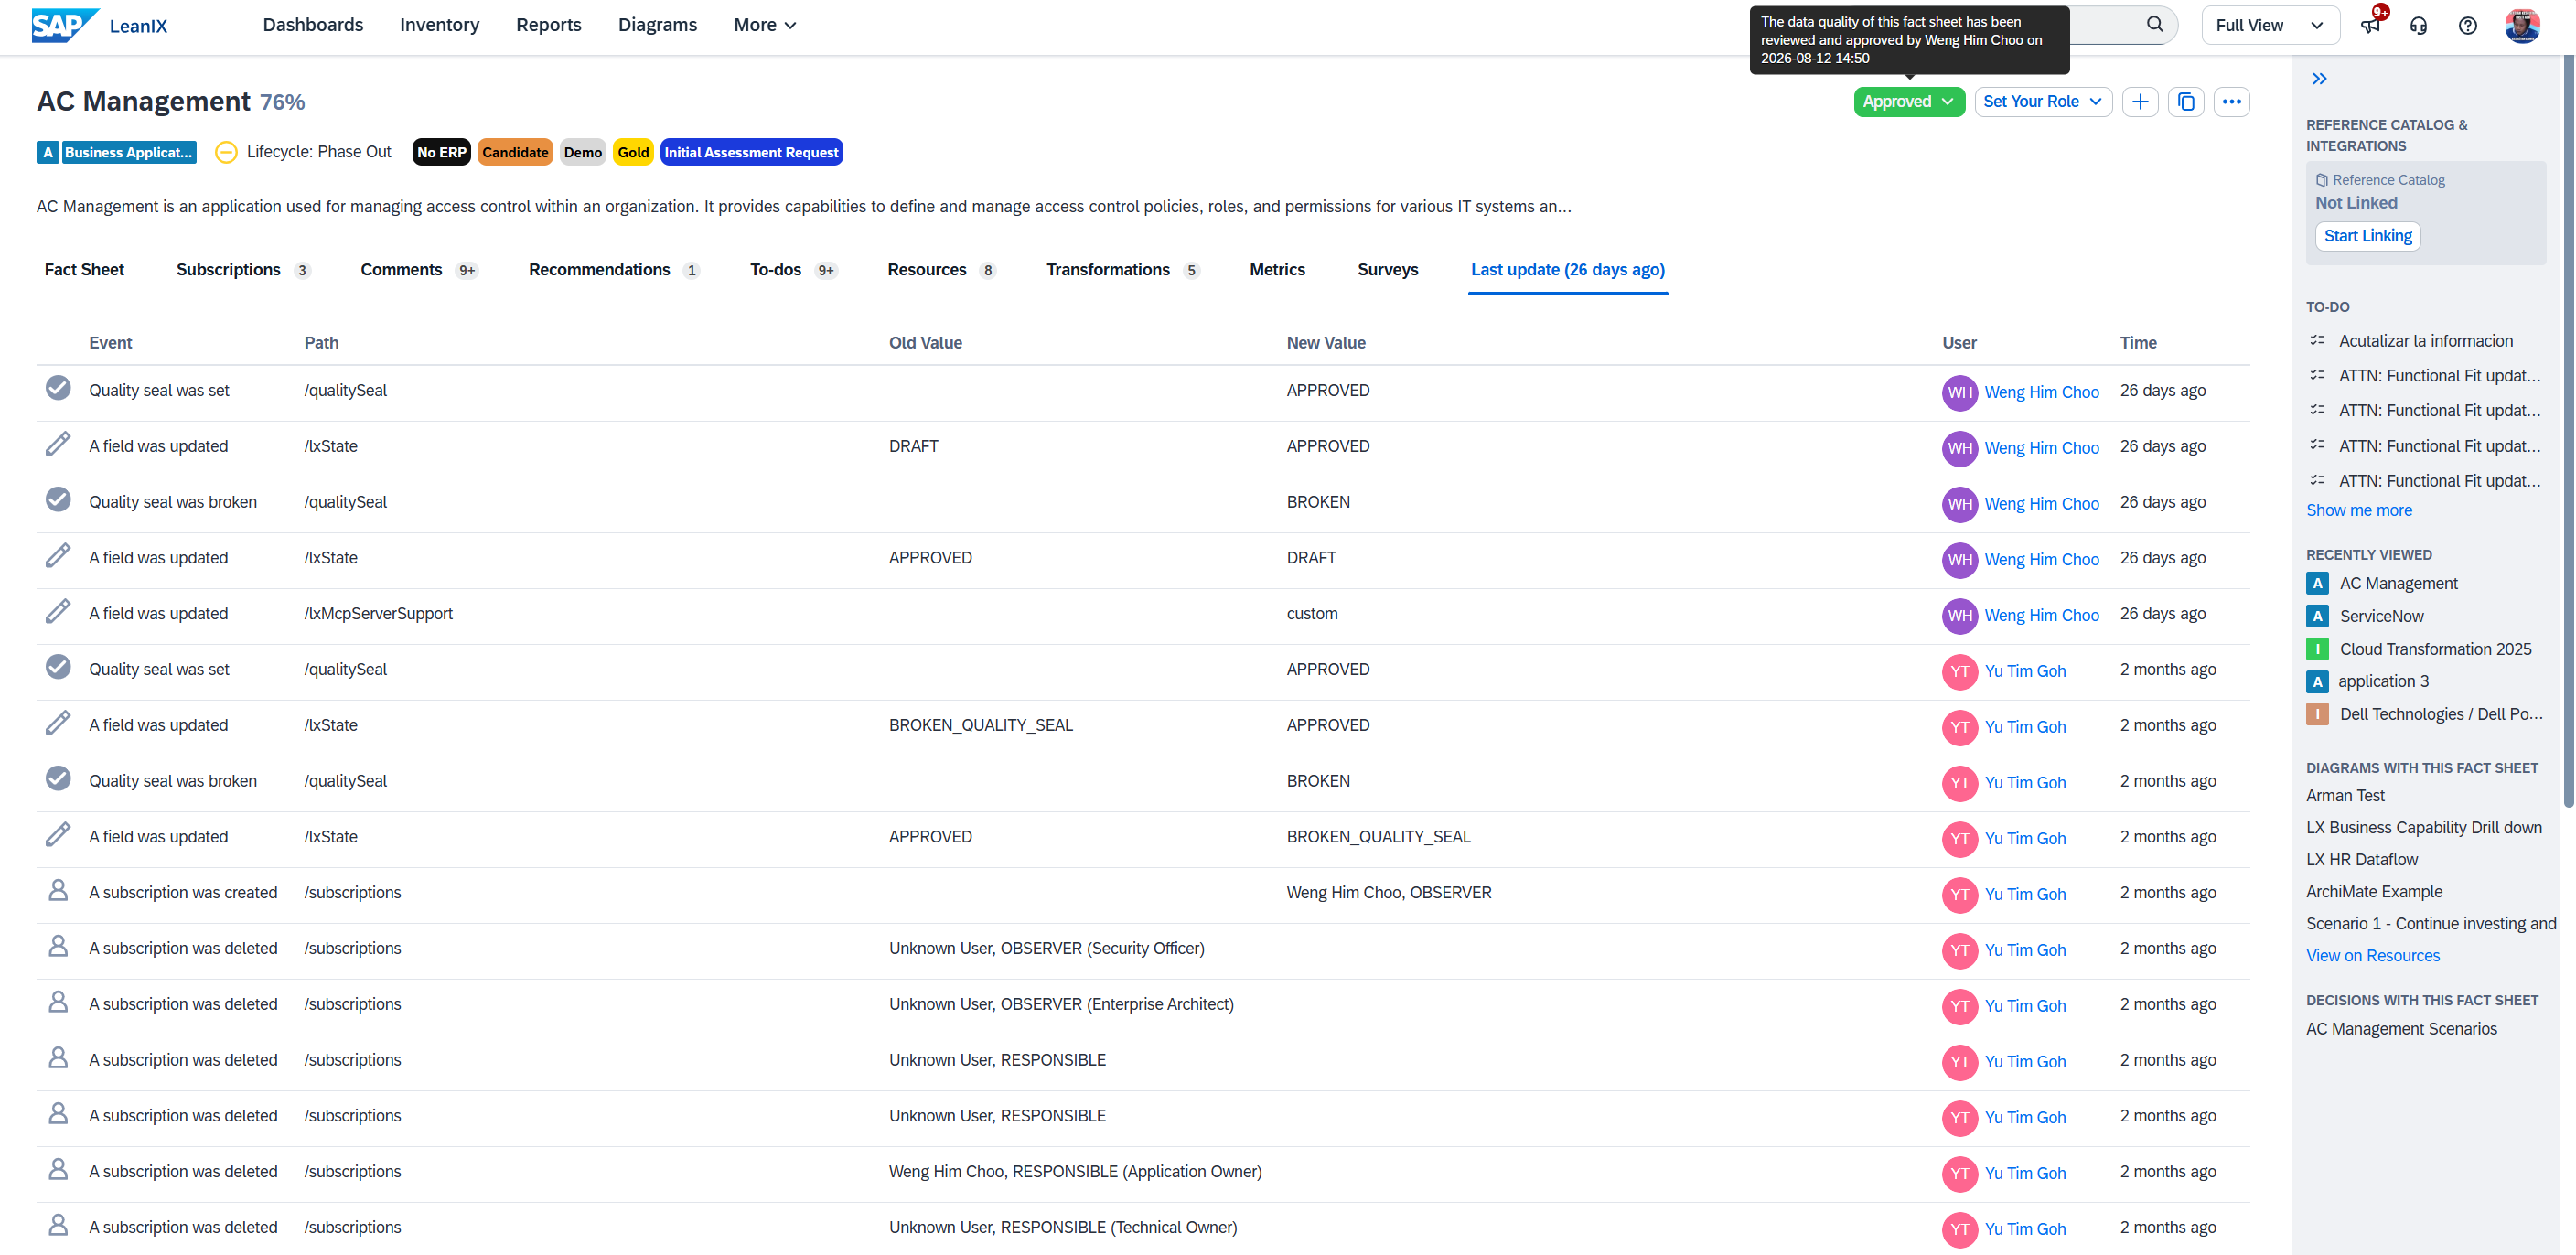Screen dimensions: 2576x1255
Task: Open the Approved quality seal dropdown
Action: click(1908, 101)
